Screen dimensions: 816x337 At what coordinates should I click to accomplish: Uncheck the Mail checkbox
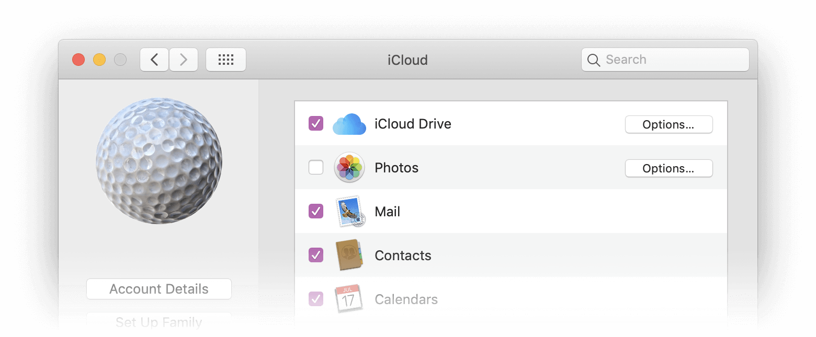pyautogui.click(x=316, y=212)
